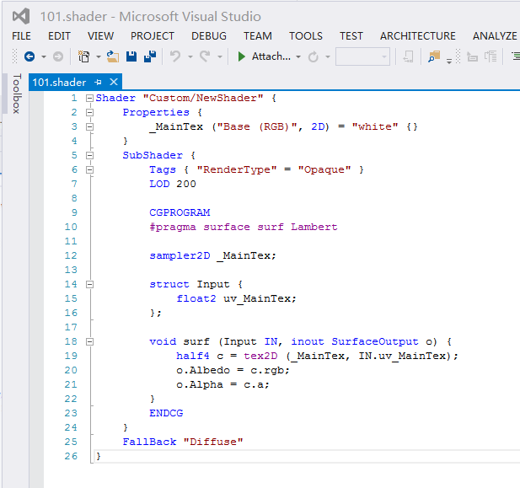Collapse the void surf function on line 18
520x488 pixels.
coord(89,341)
